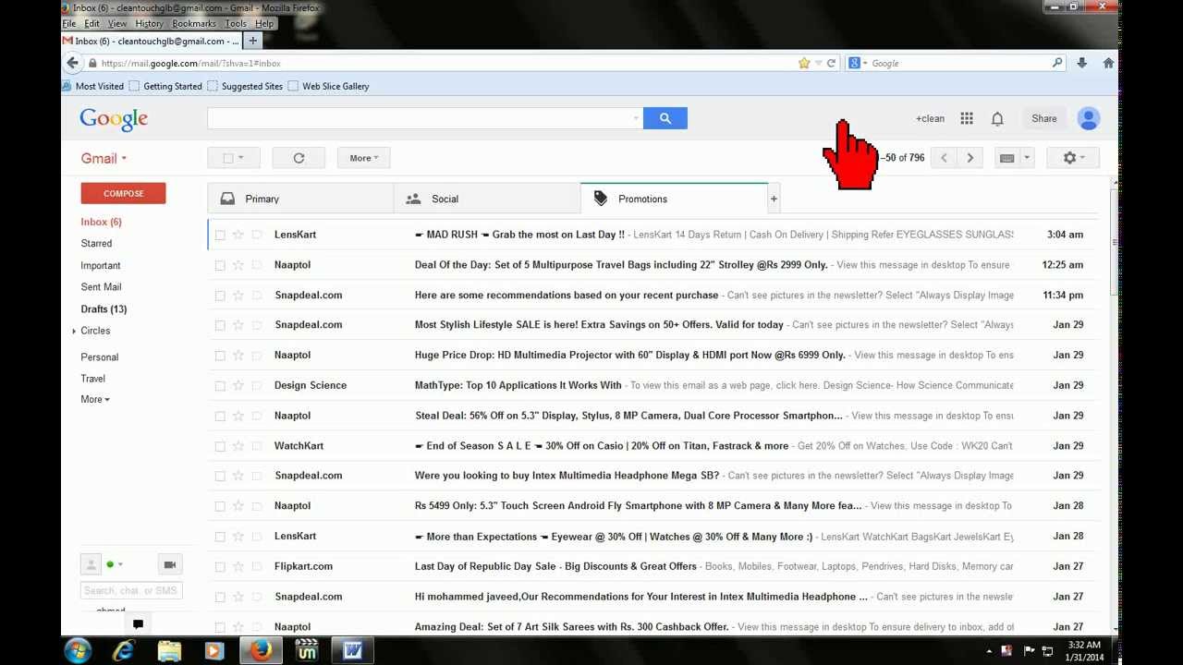The height and width of the screenshot is (665, 1183).
Task: Add a new inbox tab with plus
Action: click(x=774, y=199)
